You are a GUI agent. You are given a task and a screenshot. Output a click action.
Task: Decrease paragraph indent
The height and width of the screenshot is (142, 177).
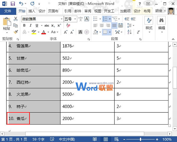(x=127, y=19)
